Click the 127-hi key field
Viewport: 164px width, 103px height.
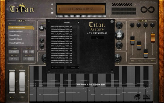point(14,59)
